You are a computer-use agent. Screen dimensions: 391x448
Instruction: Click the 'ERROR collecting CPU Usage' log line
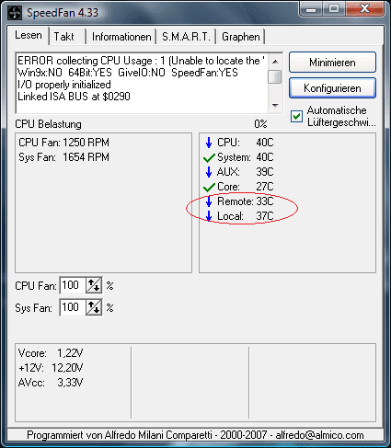[141, 61]
